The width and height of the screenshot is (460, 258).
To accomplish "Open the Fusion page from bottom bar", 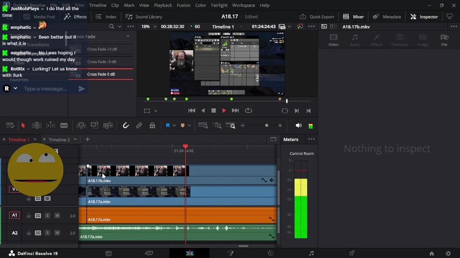I will click(230, 253).
